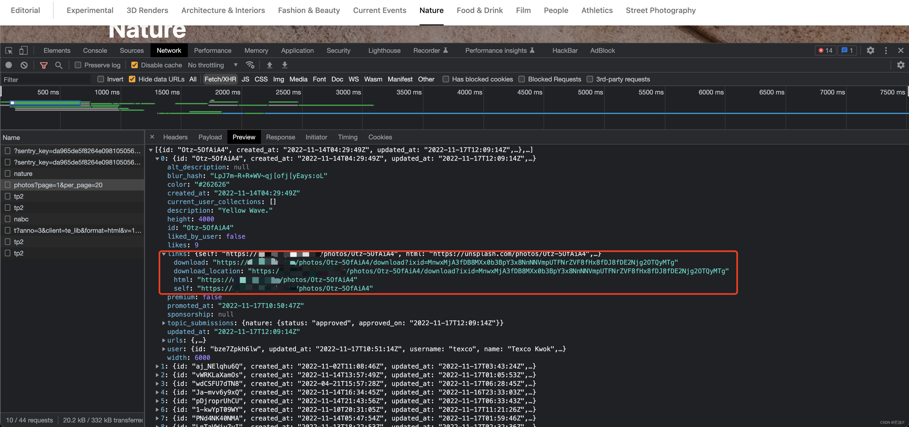This screenshot has width=909, height=427.
Task: Expand the user object in preview
Action: click(164, 349)
